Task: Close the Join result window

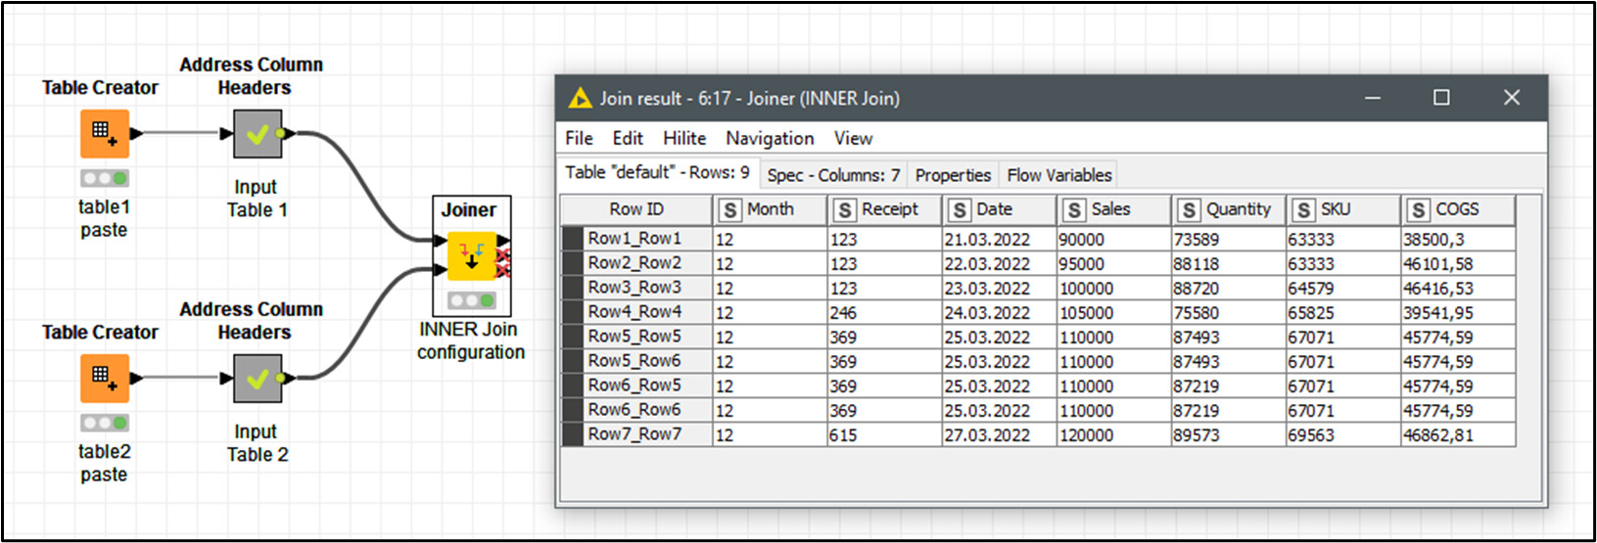Action: 1512,98
